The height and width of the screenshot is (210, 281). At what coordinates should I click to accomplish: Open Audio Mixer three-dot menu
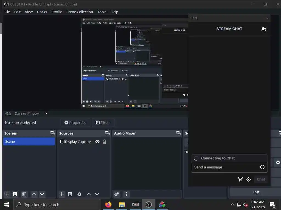coord(126,194)
